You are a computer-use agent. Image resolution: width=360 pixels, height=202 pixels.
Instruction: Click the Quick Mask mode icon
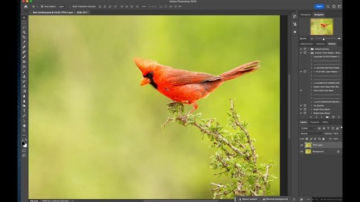pyautogui.click(x=24, y=151)
